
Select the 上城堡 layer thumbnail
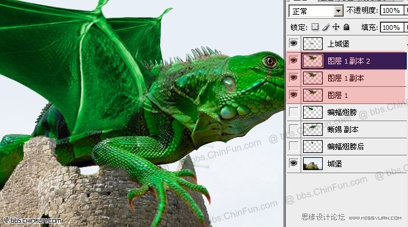tap(313, 43)
